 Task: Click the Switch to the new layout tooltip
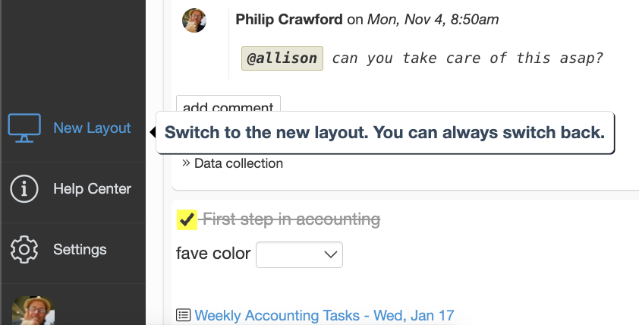pos(385,133)
